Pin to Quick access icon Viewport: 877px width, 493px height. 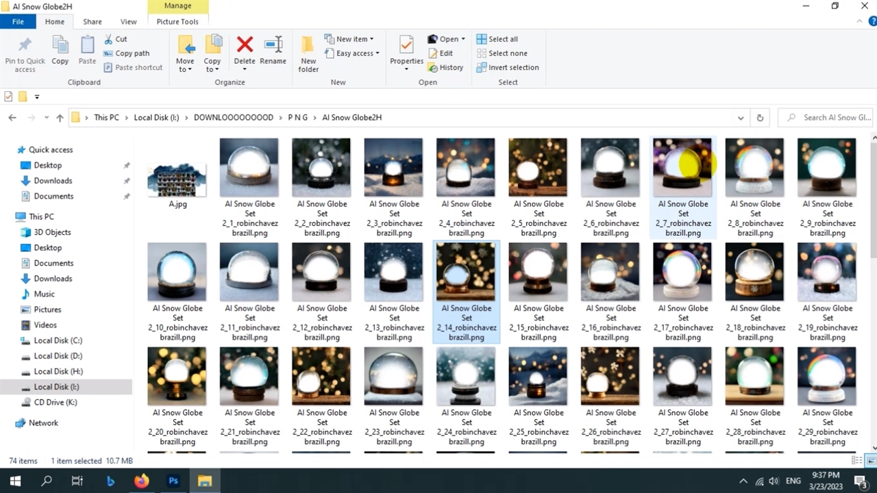pyautogui.click(x=25, y=53)
